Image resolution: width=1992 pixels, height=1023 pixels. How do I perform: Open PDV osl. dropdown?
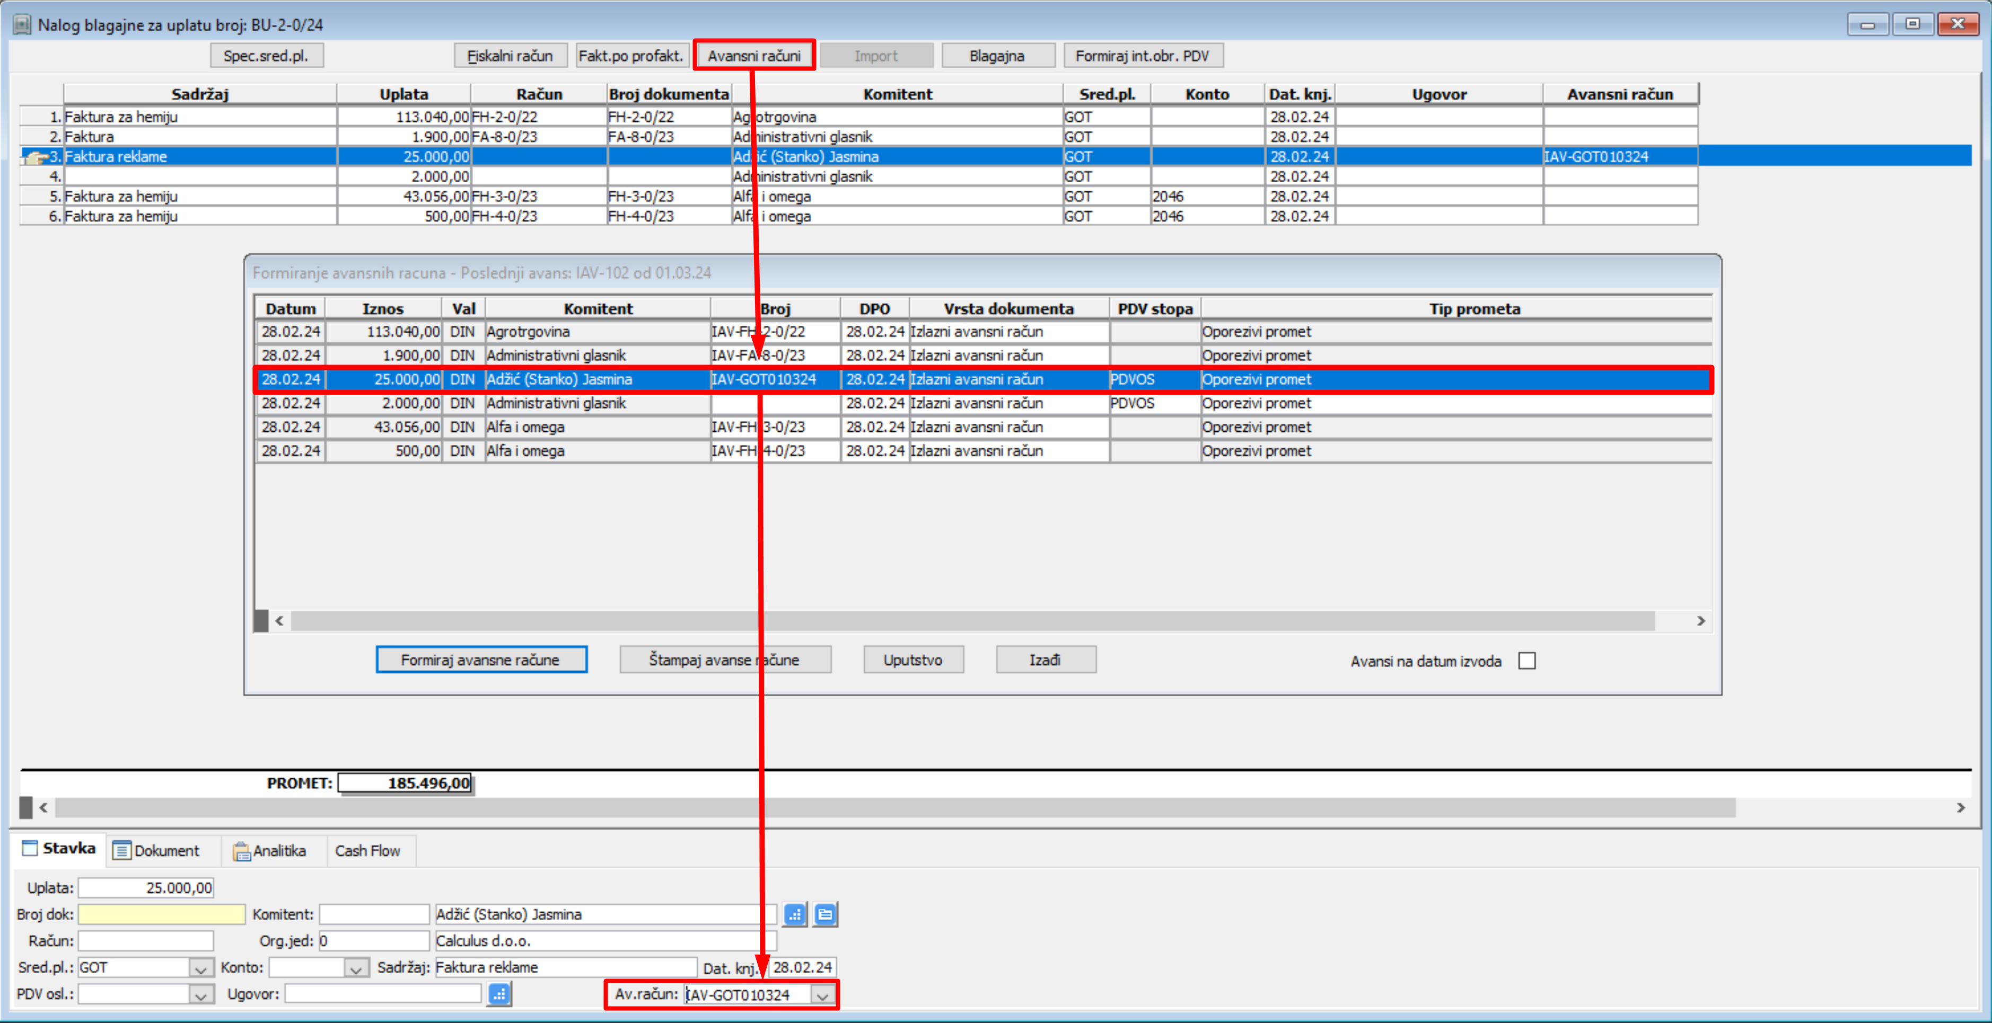(x=200, y=995)
